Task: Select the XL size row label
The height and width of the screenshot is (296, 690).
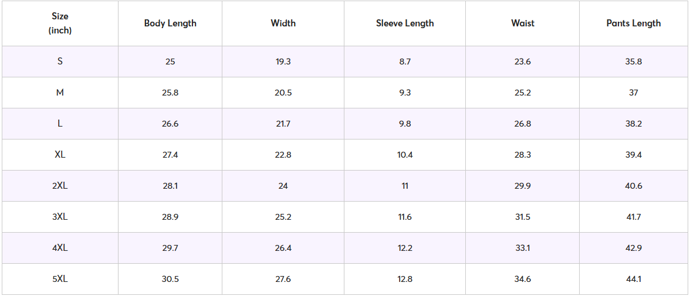Action: (60, 155)
